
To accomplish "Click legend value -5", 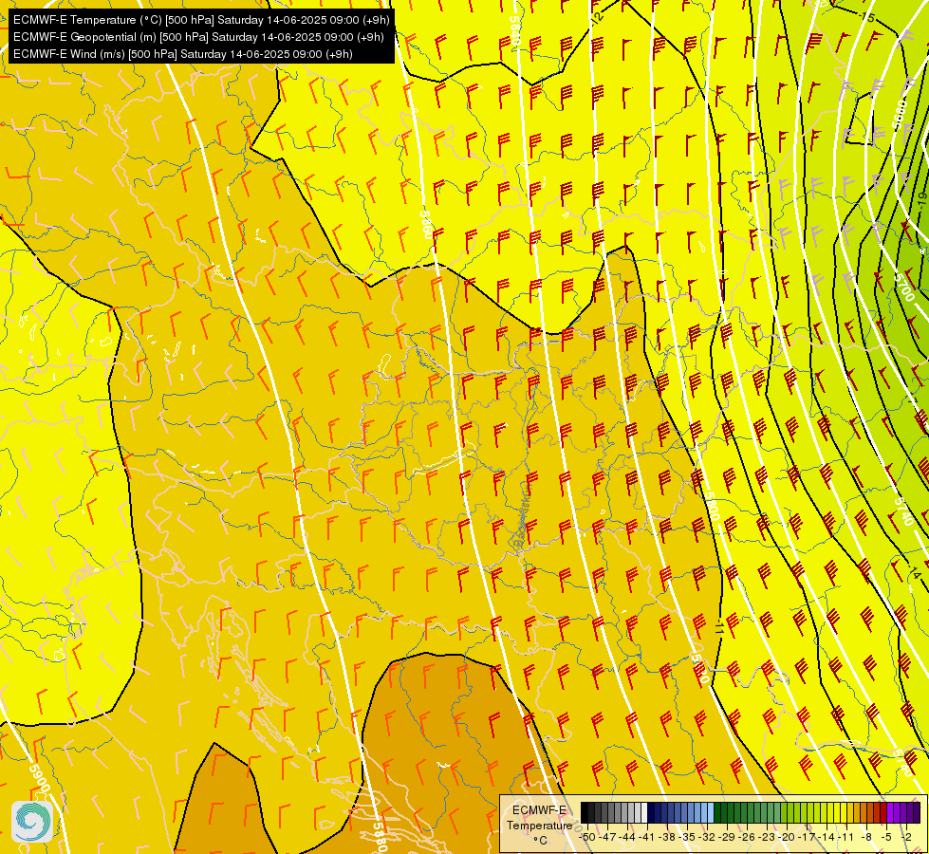I will [x=885, y=837].
